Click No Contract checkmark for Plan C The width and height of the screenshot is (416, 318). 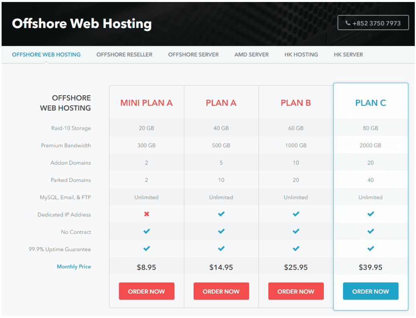coord(371,231)
